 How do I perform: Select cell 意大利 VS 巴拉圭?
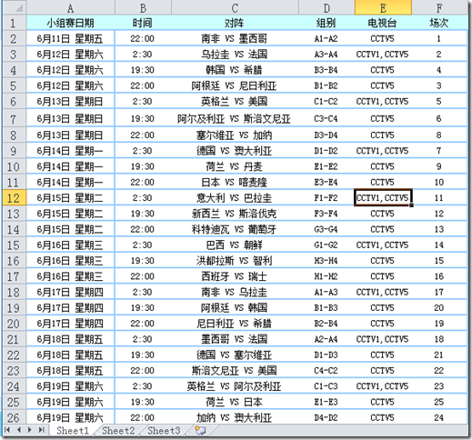point(235,198)
